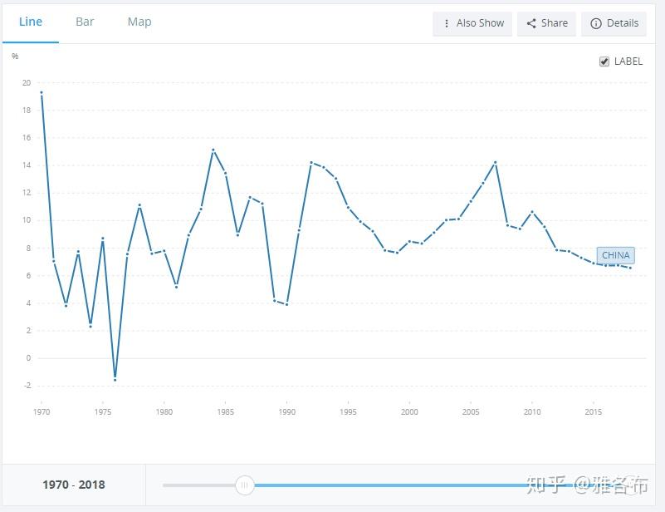Click the 1990 low data point

pyautogui.click(x=286, y=304)
